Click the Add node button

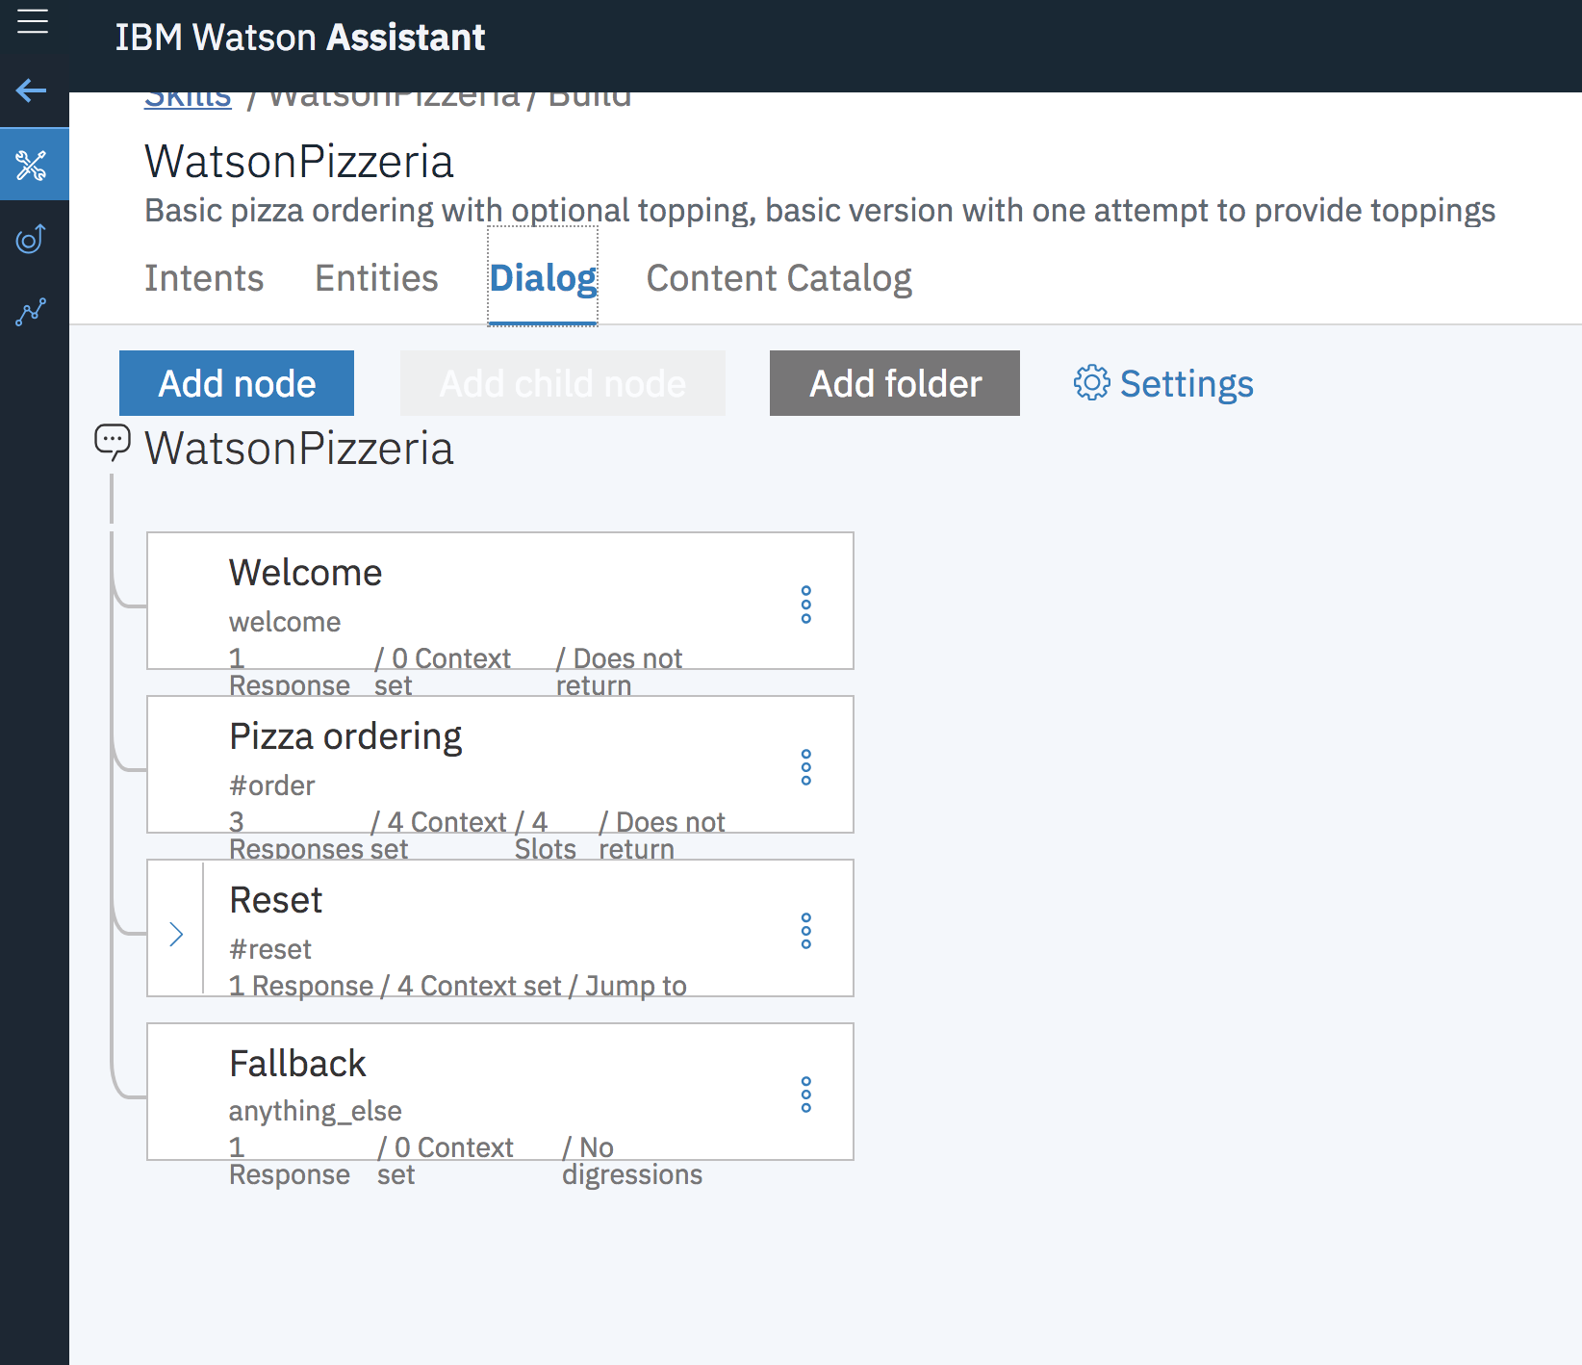pos(237,383)
